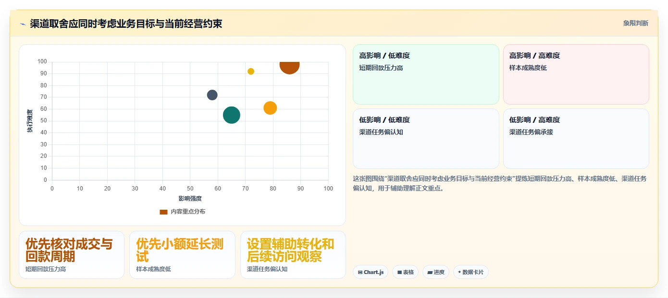Click 样本成熟度低 text in red quadrant

(528, 68)
